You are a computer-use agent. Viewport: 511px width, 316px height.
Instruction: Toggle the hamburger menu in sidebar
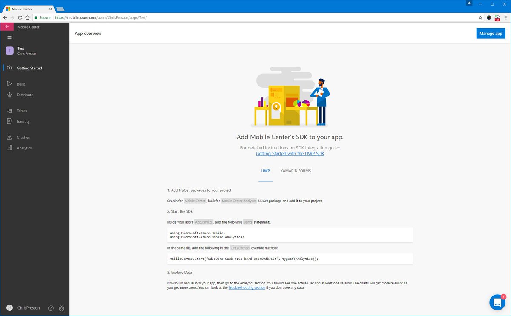point(9,37)
